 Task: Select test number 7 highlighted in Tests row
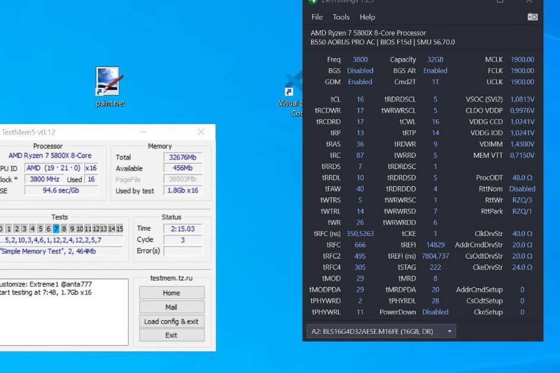pos(56,229)
